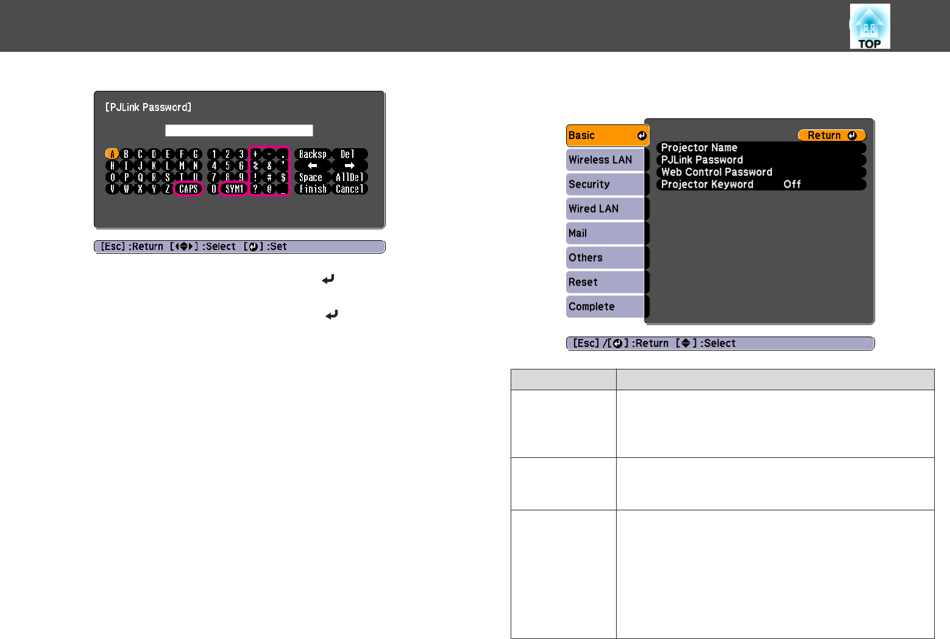Select the right arrow cursor key
This screenshot has width=950, height=639.
click(x=350, y=166)
